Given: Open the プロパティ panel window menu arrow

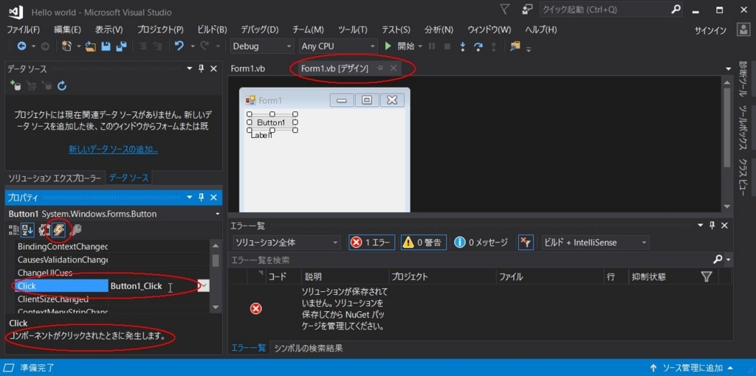Looking at the screenshot, I should 190,198.
